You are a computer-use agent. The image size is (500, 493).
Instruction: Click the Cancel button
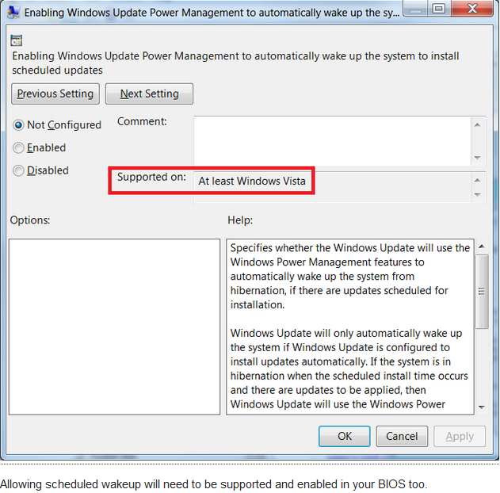(x=402, y=436)
